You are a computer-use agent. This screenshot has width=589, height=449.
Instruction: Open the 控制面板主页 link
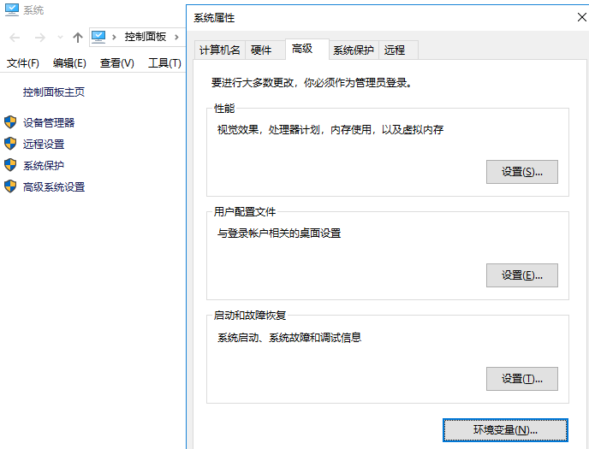[x=54, y=92]
